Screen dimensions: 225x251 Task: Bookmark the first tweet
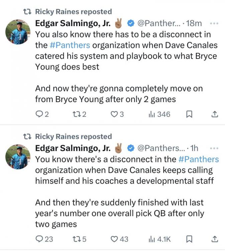(189, 114)
